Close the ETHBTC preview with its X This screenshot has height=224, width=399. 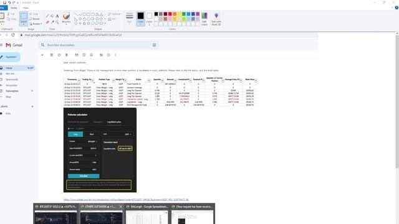[x=120, y=207]
